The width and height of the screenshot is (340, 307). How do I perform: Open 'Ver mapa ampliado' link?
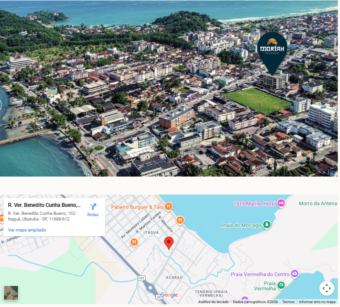point(27,230)
